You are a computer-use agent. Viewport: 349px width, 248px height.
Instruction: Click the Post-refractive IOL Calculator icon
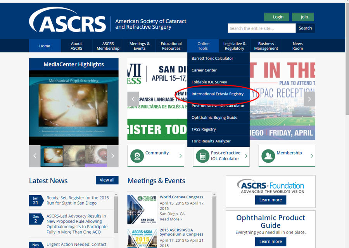point(202,156)
